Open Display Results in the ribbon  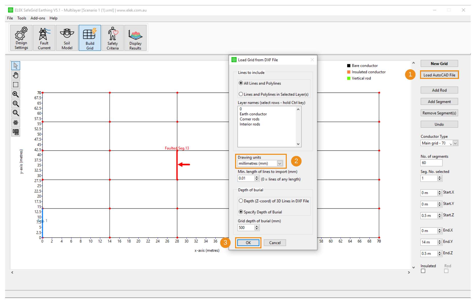pyautogui.click(x=136, y=37)
